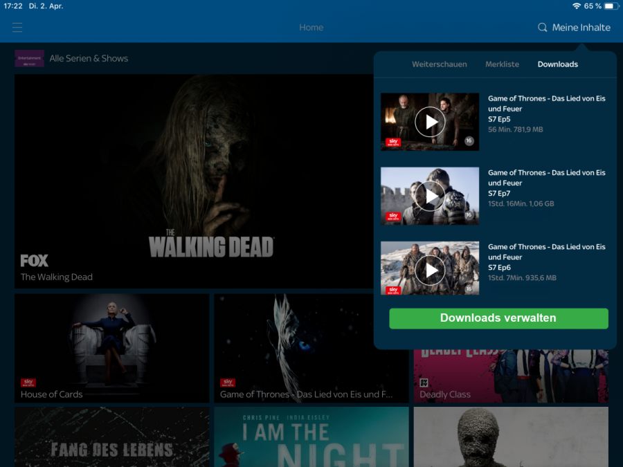Click the 1Std. 7Min. 935,6 MB info
The height and width of the screenshot is (467, 623).
(522, 278)
